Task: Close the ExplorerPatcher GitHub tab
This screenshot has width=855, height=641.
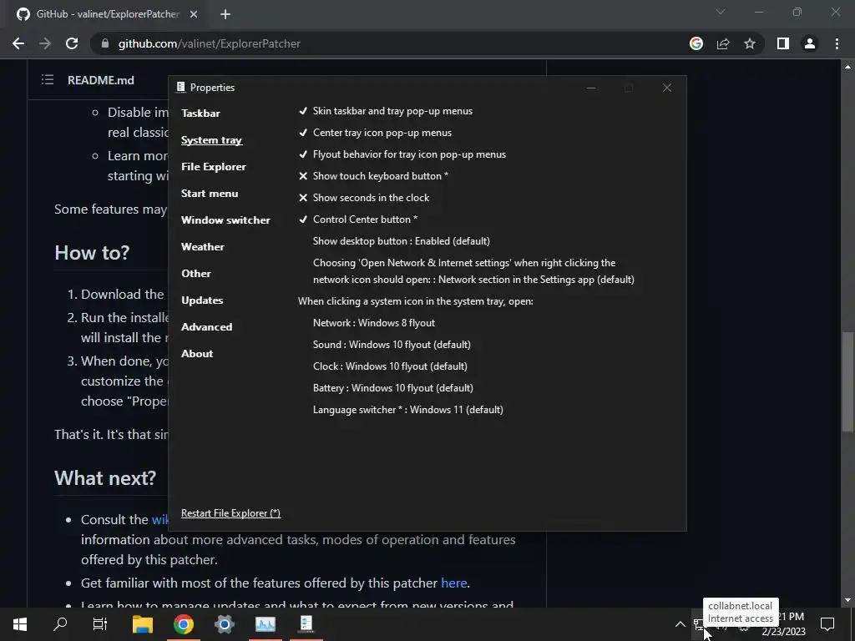Action: [194, 14]
